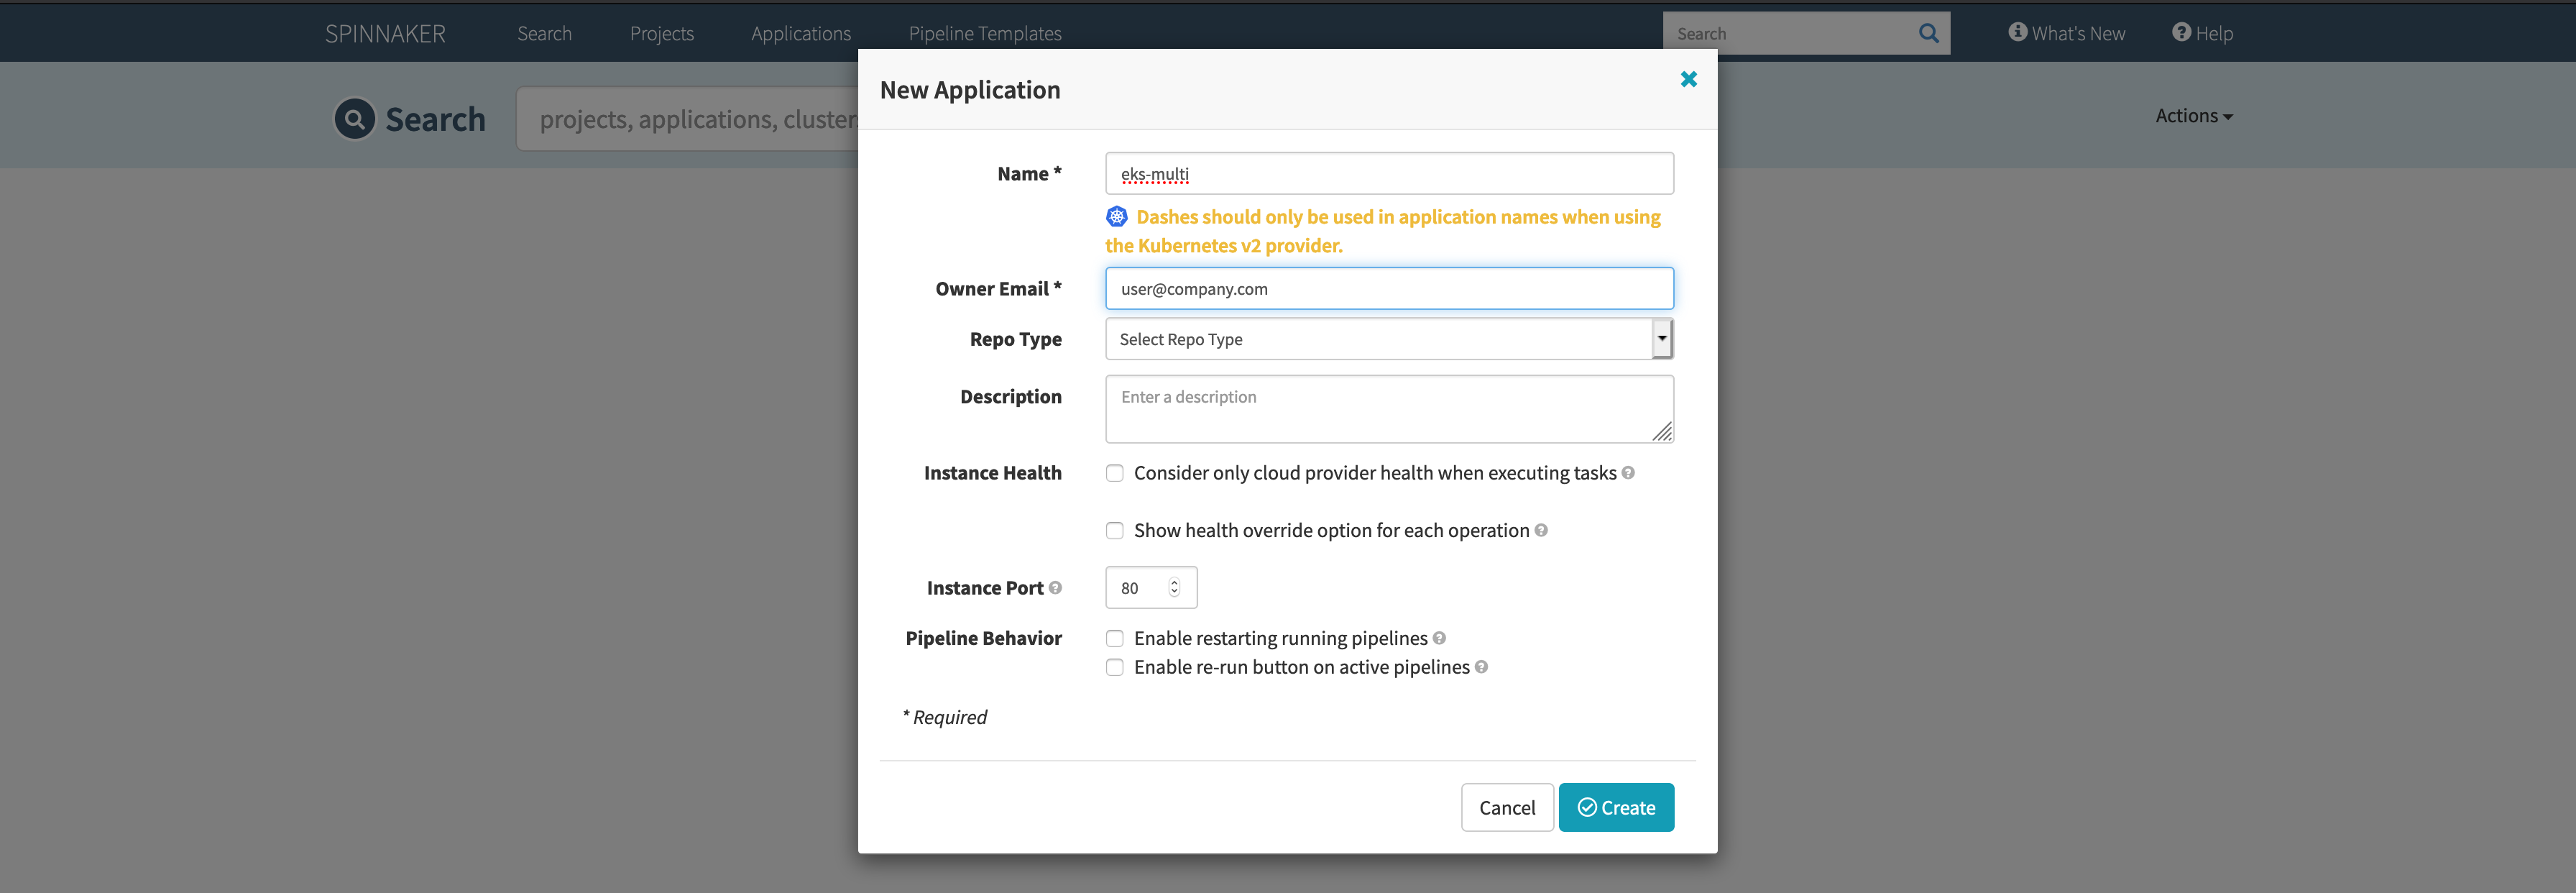Click help icon beside re-run button option
The width and height of the screenshot is (2576, 893).
1481,667
